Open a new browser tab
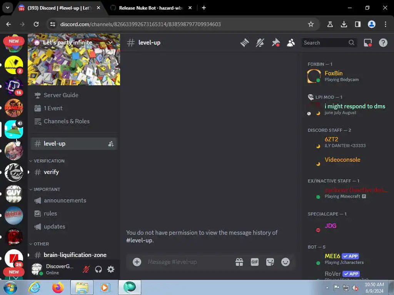This screenshot has width=394, height=295. (x=204, y=8)
